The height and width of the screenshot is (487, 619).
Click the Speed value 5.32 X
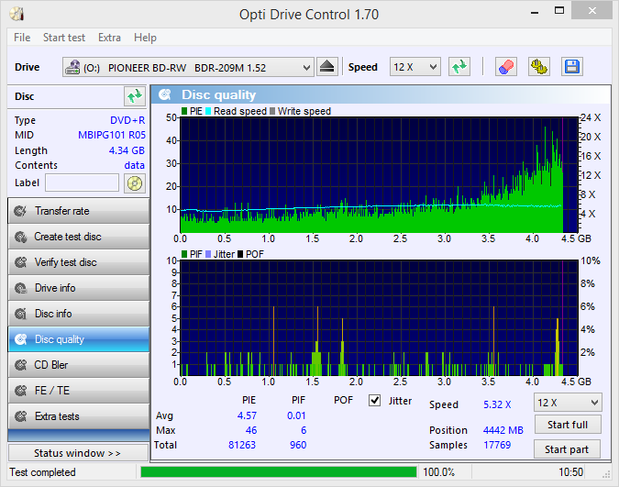[x=497, y=404]
